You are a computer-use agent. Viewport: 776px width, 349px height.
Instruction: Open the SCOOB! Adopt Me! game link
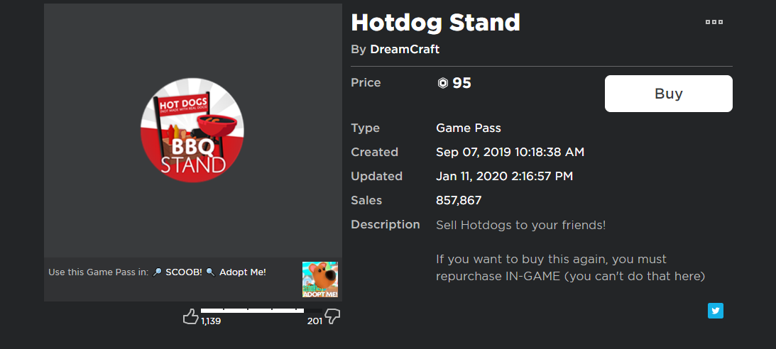pyautogui.click(x=209, y=272)
